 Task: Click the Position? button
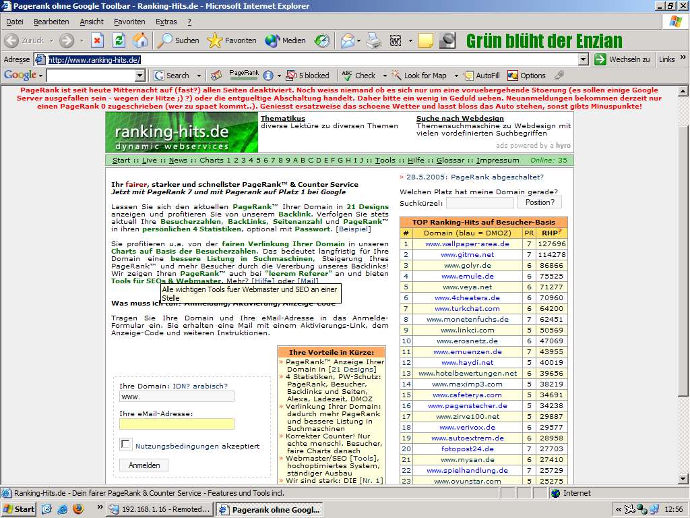pos(540,202)
